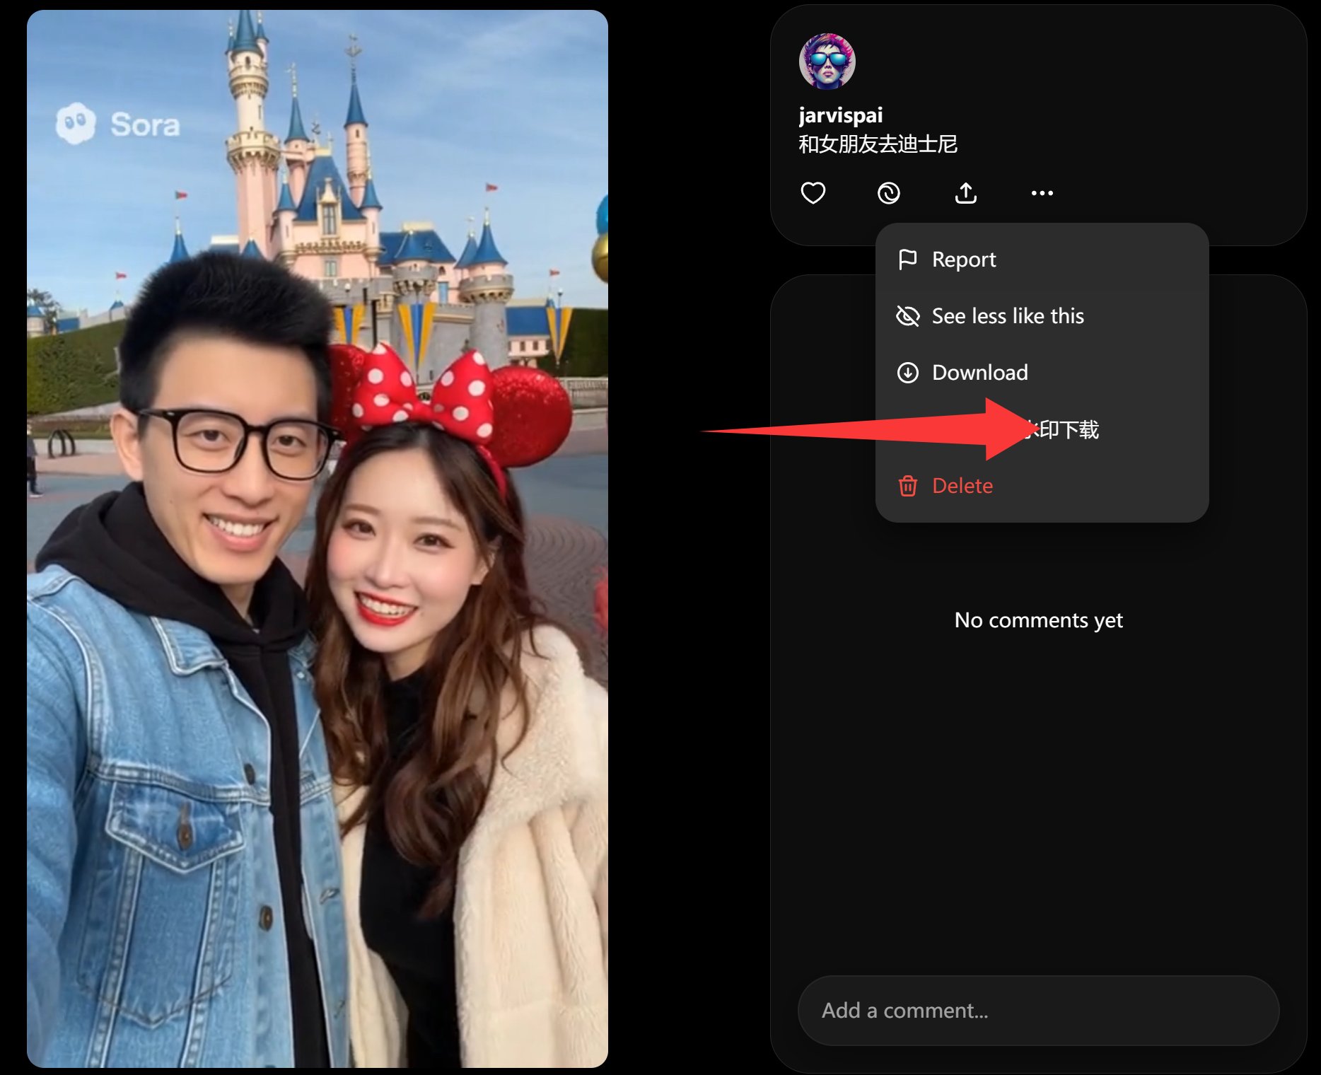Viewport: 1321px width, 1075px height.
Task: Click the remix icon beside the heart
Action: point(888,192)
